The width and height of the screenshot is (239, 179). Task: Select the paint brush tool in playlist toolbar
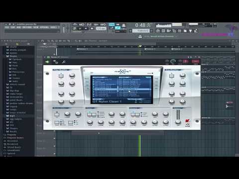[52, 41]
